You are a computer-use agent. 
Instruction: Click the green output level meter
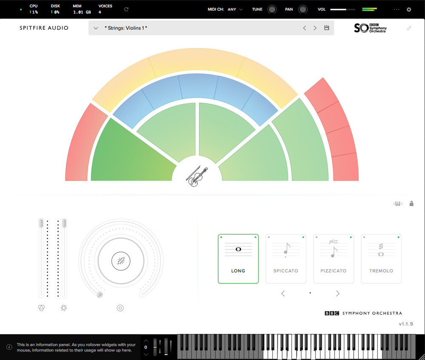369,9
